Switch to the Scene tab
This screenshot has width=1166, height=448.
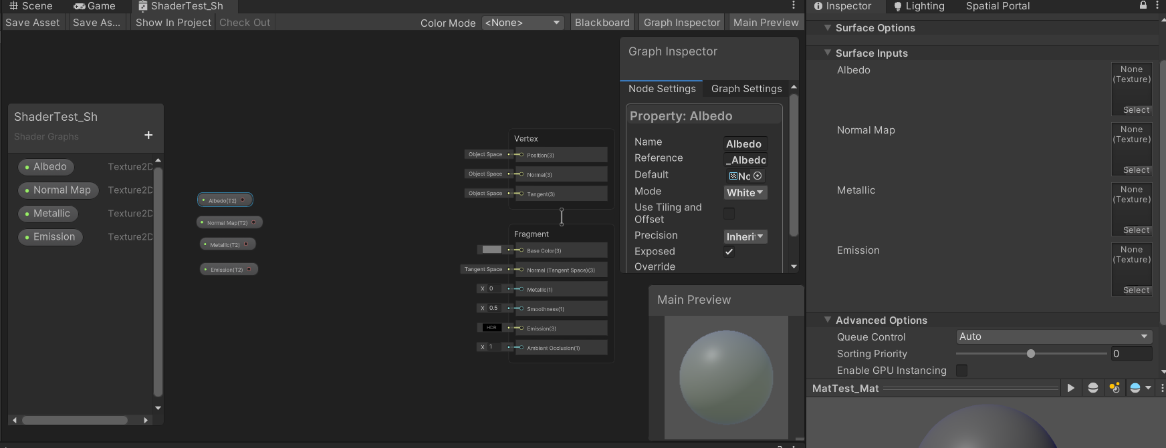click(31, 6)
